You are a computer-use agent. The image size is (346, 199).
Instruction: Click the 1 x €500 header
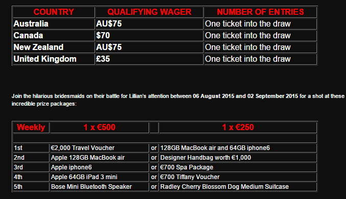(x=100, y=128)
